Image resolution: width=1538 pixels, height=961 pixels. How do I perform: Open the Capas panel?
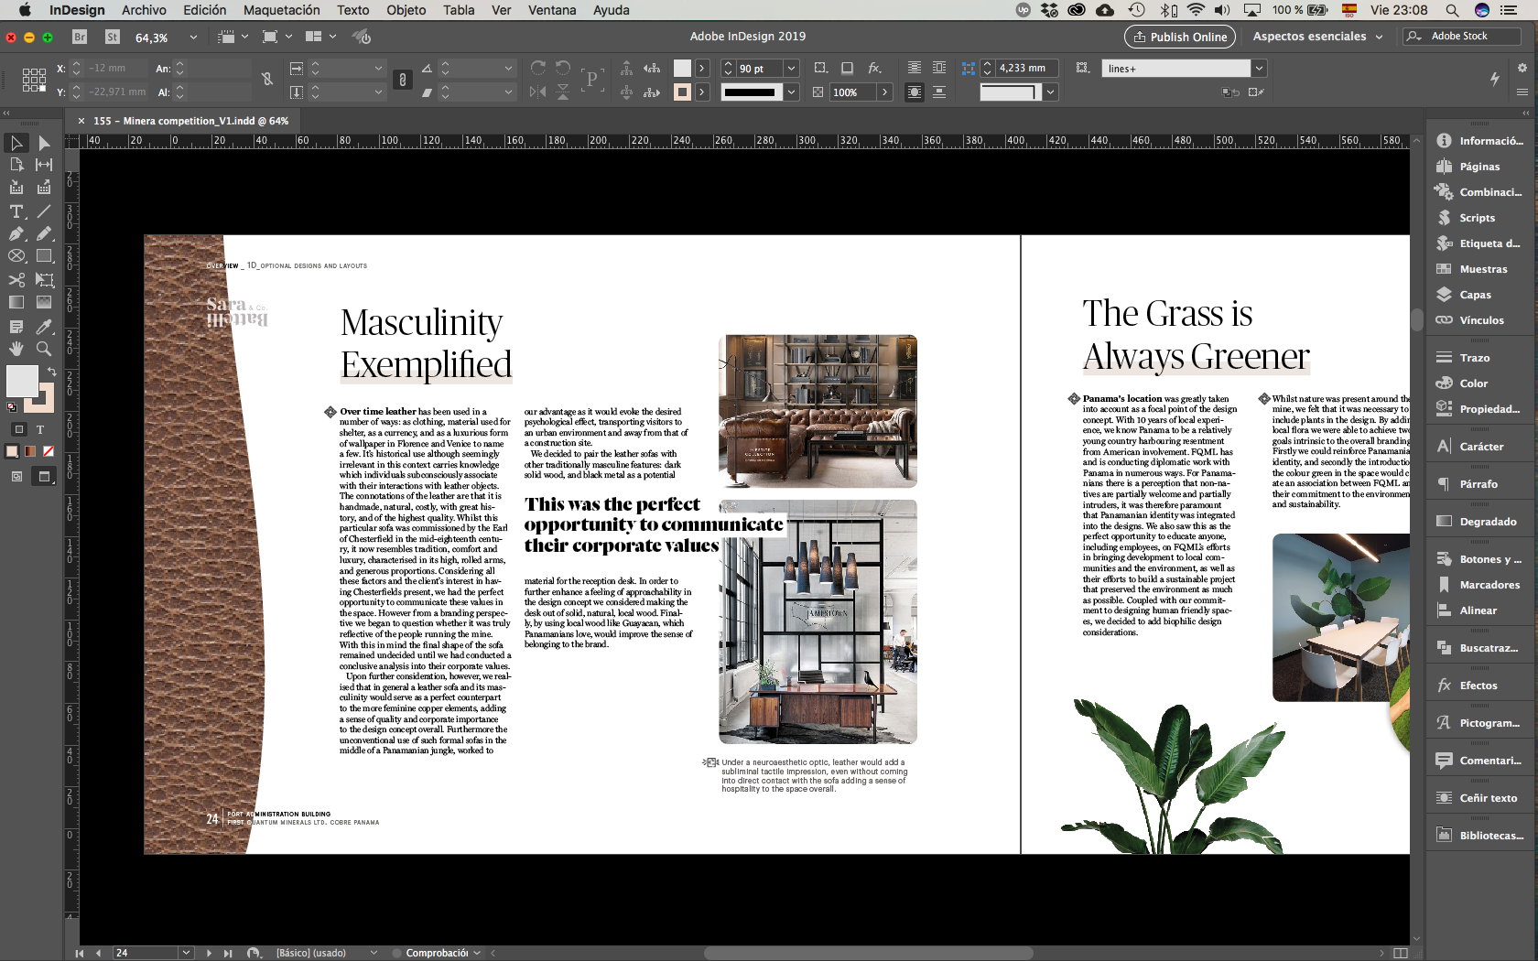pos(1474,295)
